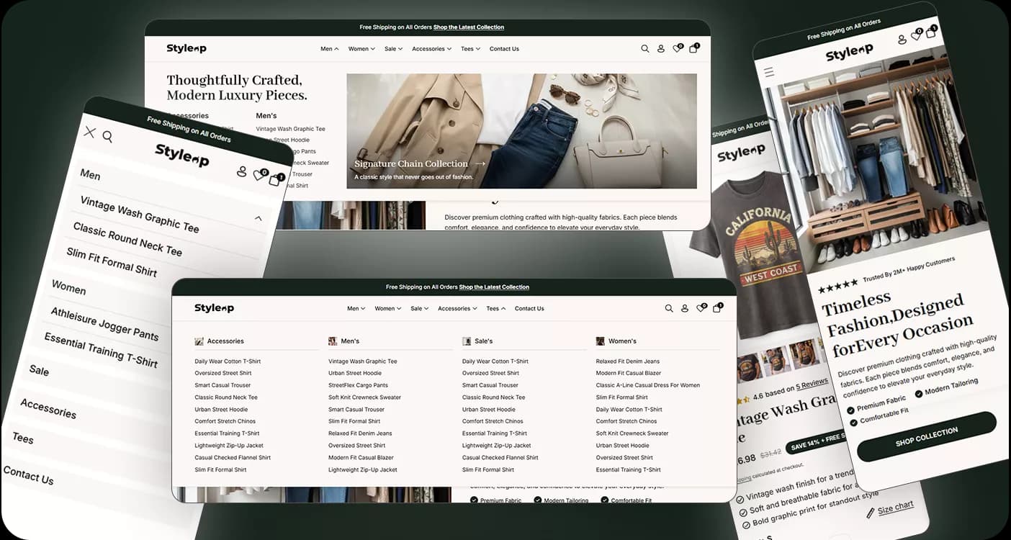Click Men's column icon in mega menu
This screenshot has width=1011, height=540.
(x=333, y=341)
